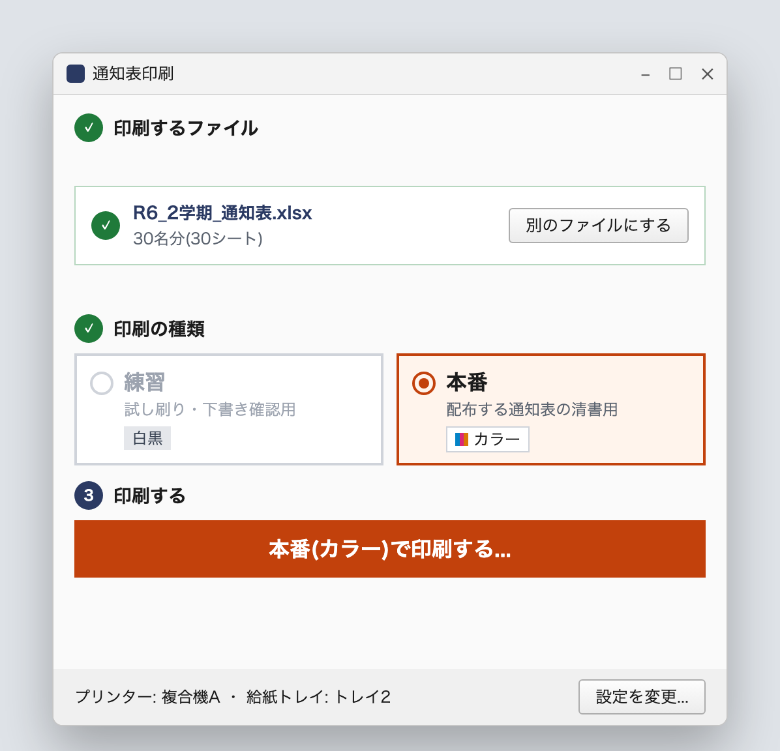Image resolution: width=780 pixels, height=751 pixels.
Task: Minimize the 通知表印刷 window
Action: (645, 74)
